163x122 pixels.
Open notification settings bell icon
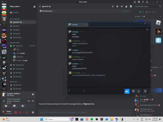(x=117, y=7)
